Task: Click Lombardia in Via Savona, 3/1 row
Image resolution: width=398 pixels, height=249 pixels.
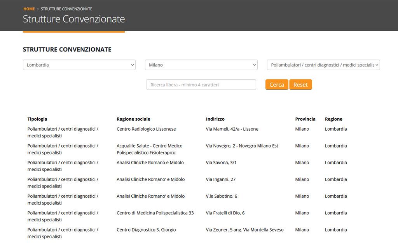Action: 336,163
